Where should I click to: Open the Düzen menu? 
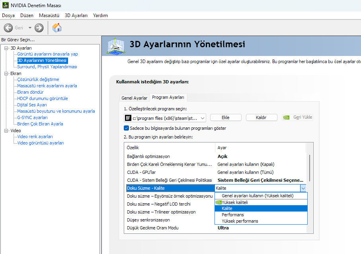27,15
